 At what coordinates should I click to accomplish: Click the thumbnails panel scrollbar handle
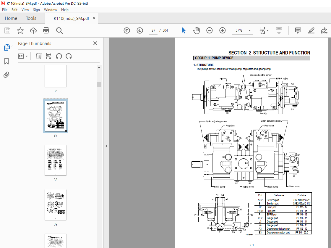(x=99, y=84)
